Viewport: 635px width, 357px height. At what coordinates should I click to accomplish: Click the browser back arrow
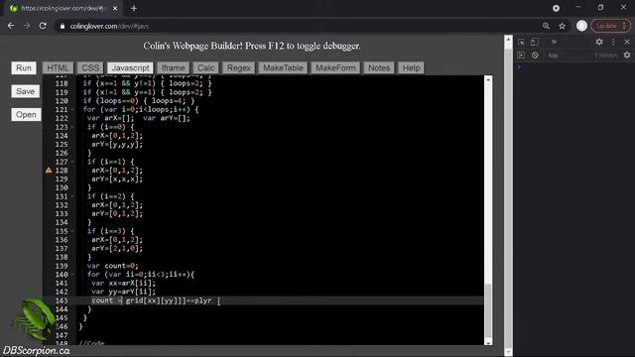pyautogui.click(x=11, y=26)
